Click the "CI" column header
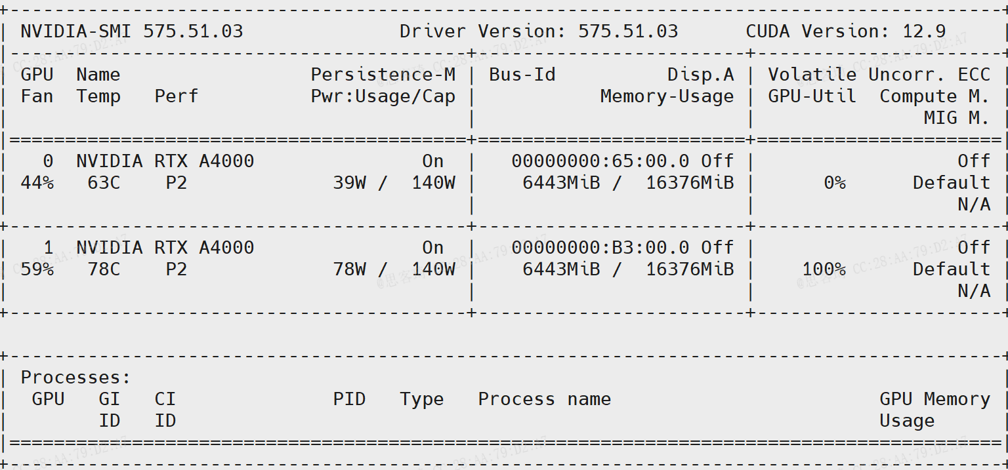This screenshot has width=1008, height=470. [x=165, y=399]
